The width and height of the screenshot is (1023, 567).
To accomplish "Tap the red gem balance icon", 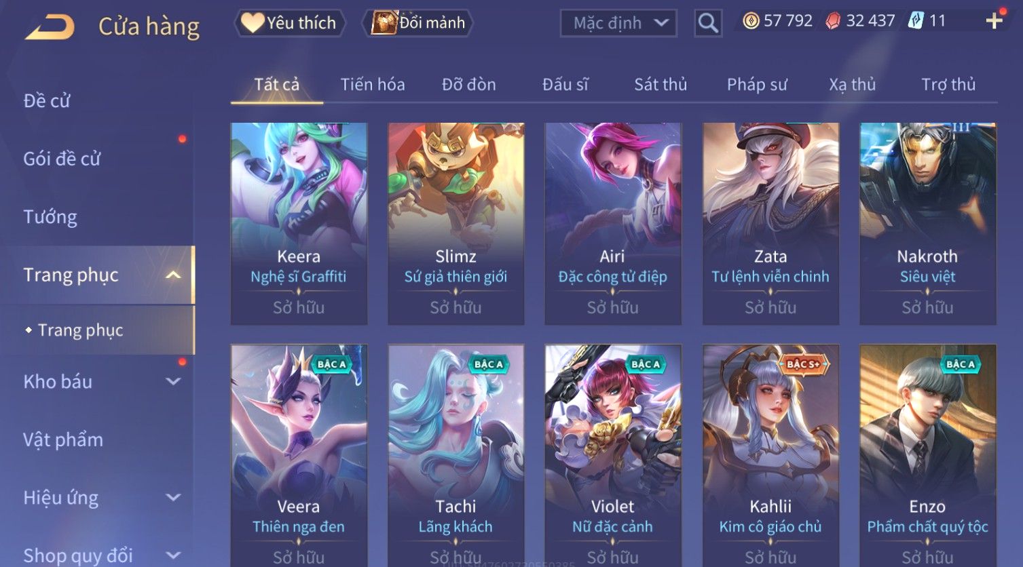I will (833, 21).
